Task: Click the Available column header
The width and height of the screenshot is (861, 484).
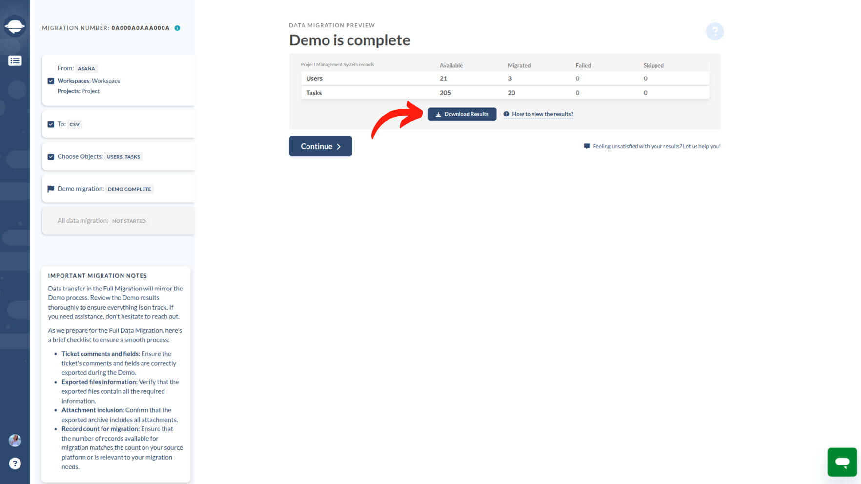Action: pyautogui.click(x=451, y=65)
